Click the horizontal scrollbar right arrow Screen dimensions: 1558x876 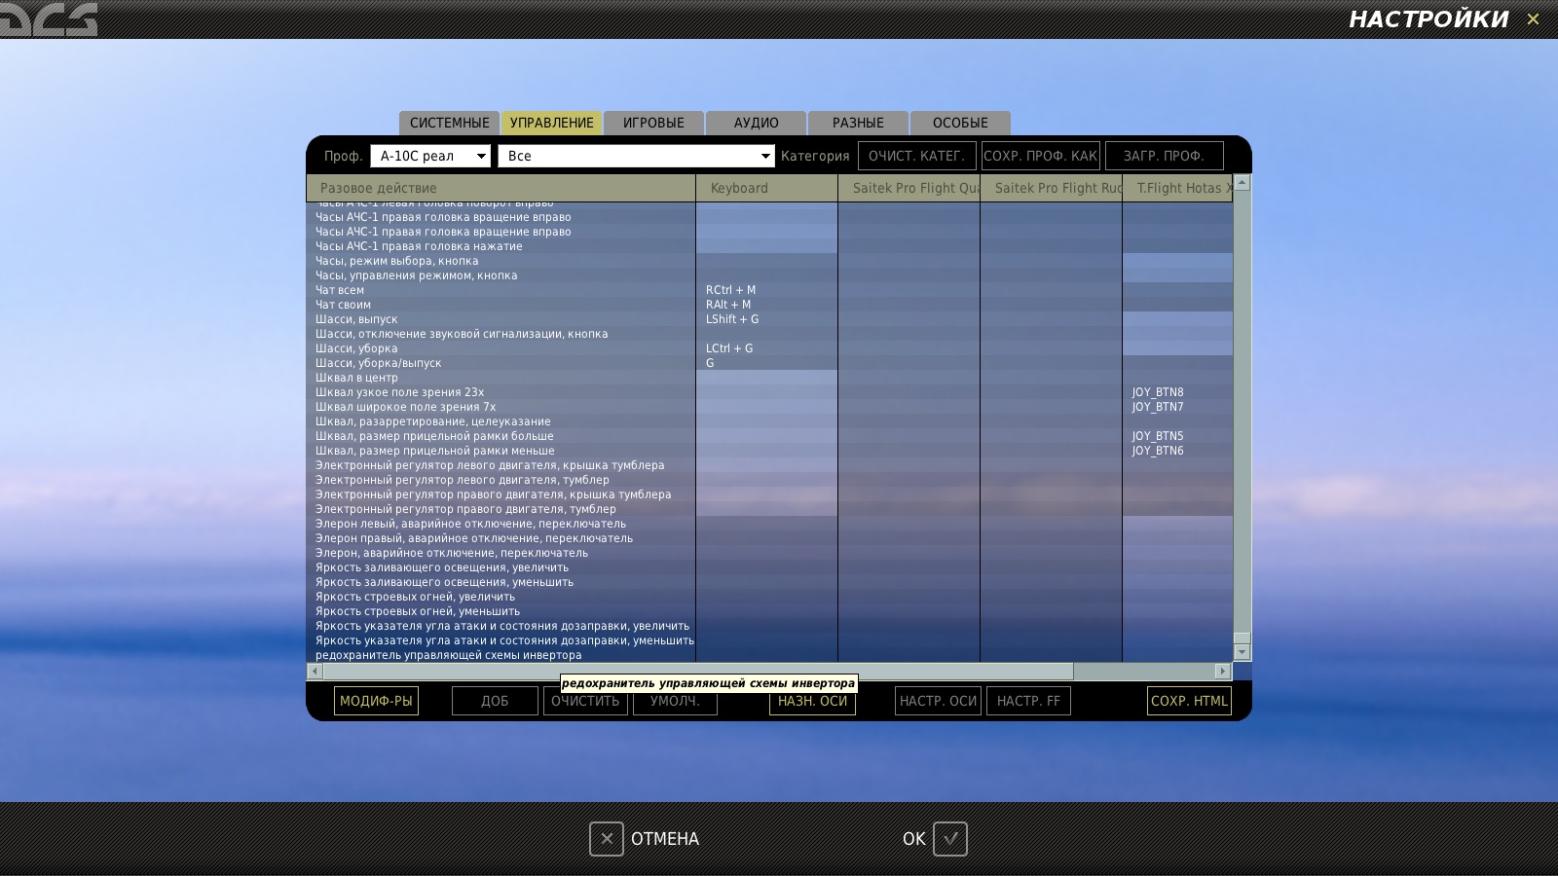[x=1223, y=671]
